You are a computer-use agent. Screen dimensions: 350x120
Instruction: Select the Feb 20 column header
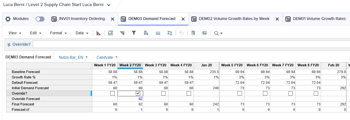tap(333, 65)
